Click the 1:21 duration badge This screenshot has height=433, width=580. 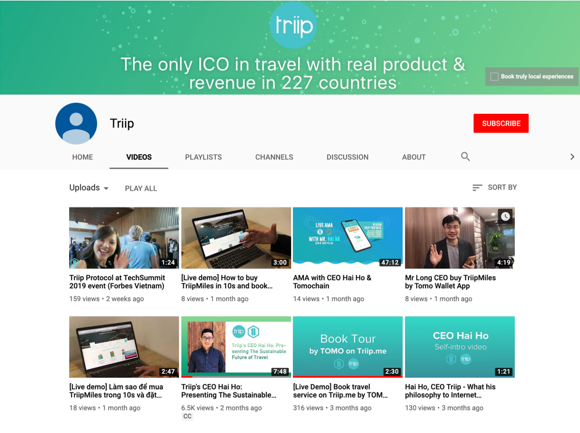click(503, 371)
